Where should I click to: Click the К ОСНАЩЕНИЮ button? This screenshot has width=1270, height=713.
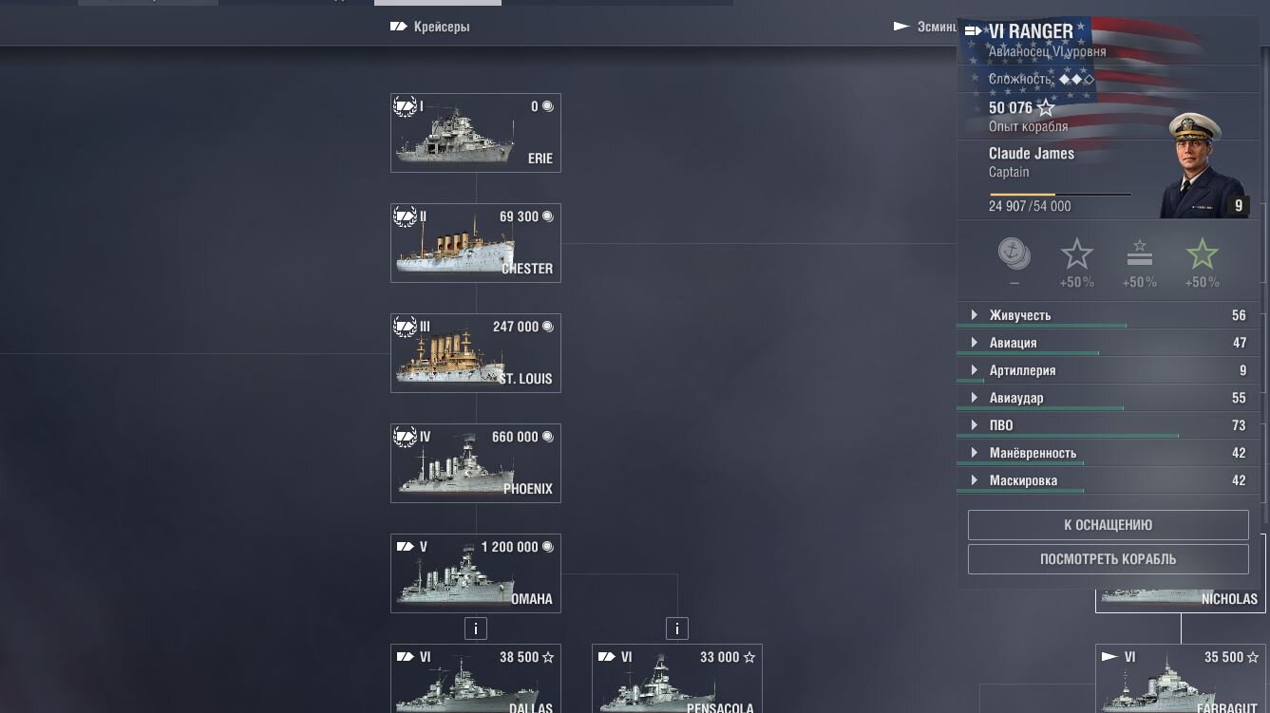pos(1109,525)
